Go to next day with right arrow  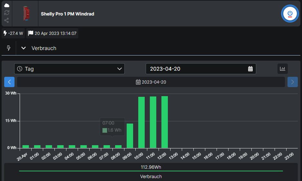pos(292,82)
